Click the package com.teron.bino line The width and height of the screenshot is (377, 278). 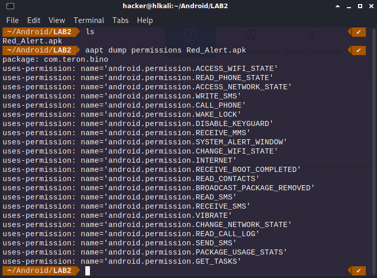pyautogui.click(x=55, y=60)
